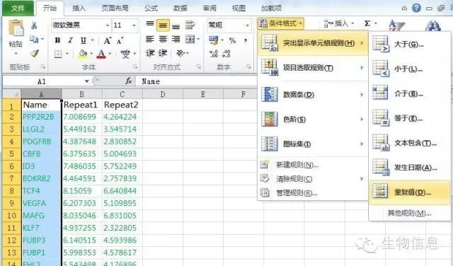This screenshot has height=266, width=453.
Task: Click the AutoSum sigma icon
Action: tap(367, 23)
